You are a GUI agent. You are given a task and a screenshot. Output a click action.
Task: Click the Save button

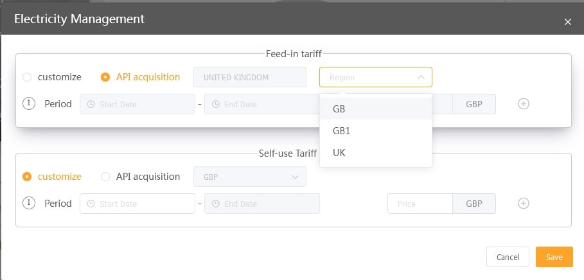(554, 257)
